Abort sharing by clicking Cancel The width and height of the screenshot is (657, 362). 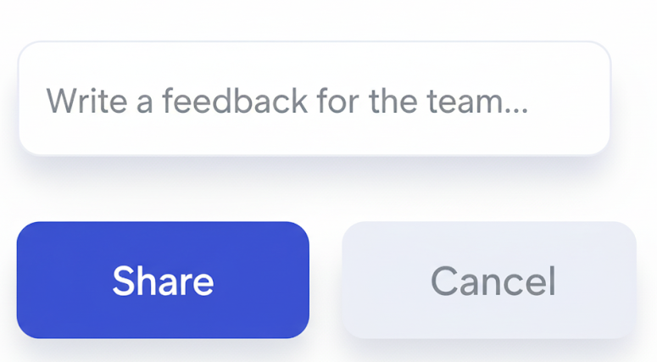489,281
